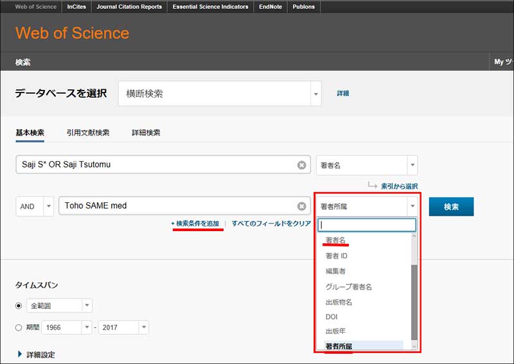Clear the Saji S* OR Saji Tsutomu field
The height and width of the screenshot is (364, 514).
301,165
